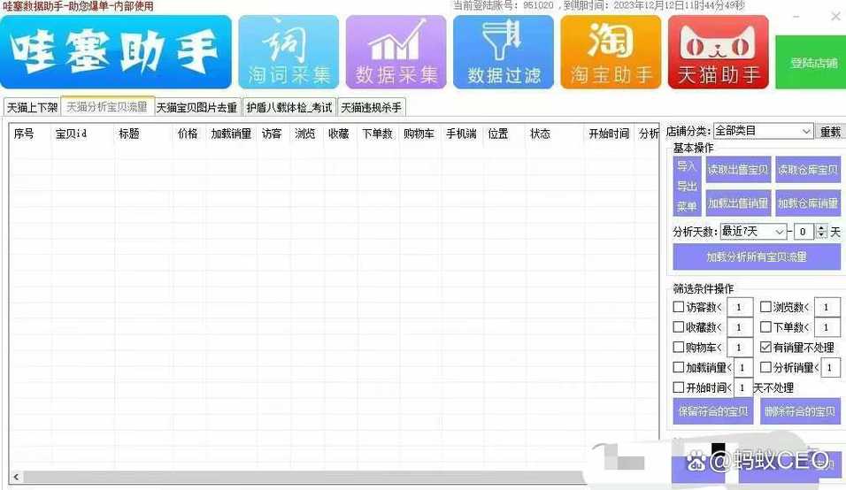Click the 删除符合的宝贝 button
This screenshot has width=846, height=490.
[x=800, y=411]
